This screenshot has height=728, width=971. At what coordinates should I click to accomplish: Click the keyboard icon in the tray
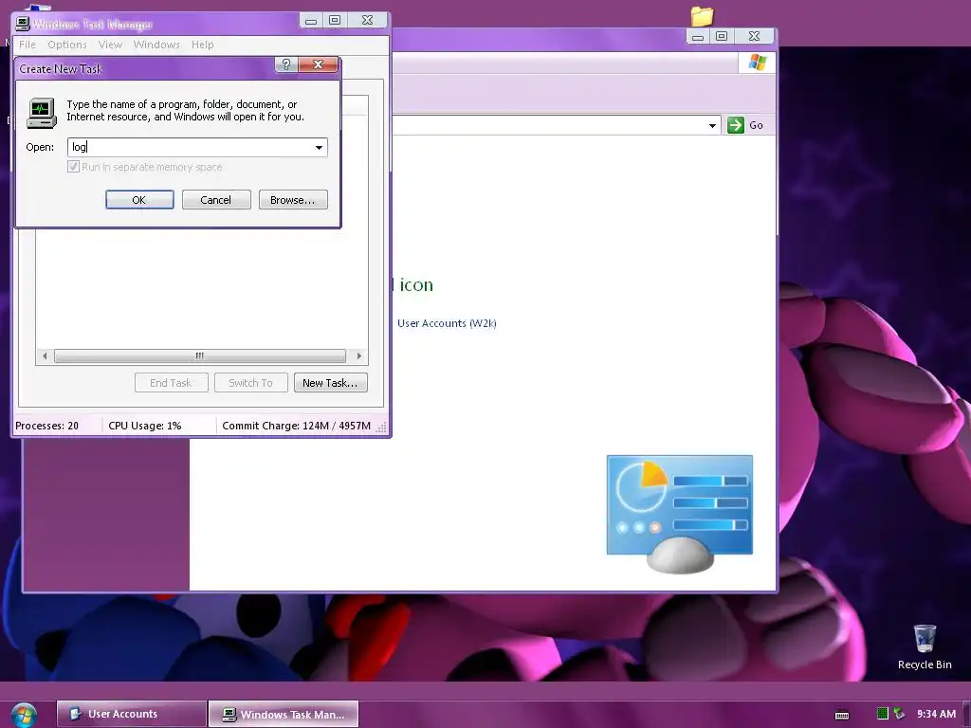(x=842, y=715)
